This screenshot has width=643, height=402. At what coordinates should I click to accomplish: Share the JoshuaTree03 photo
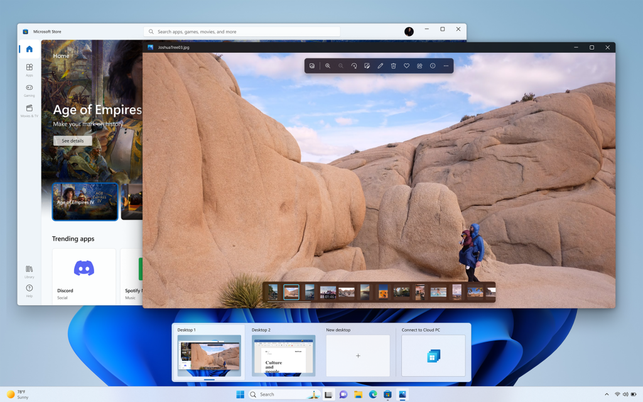[x=420, y=65]
